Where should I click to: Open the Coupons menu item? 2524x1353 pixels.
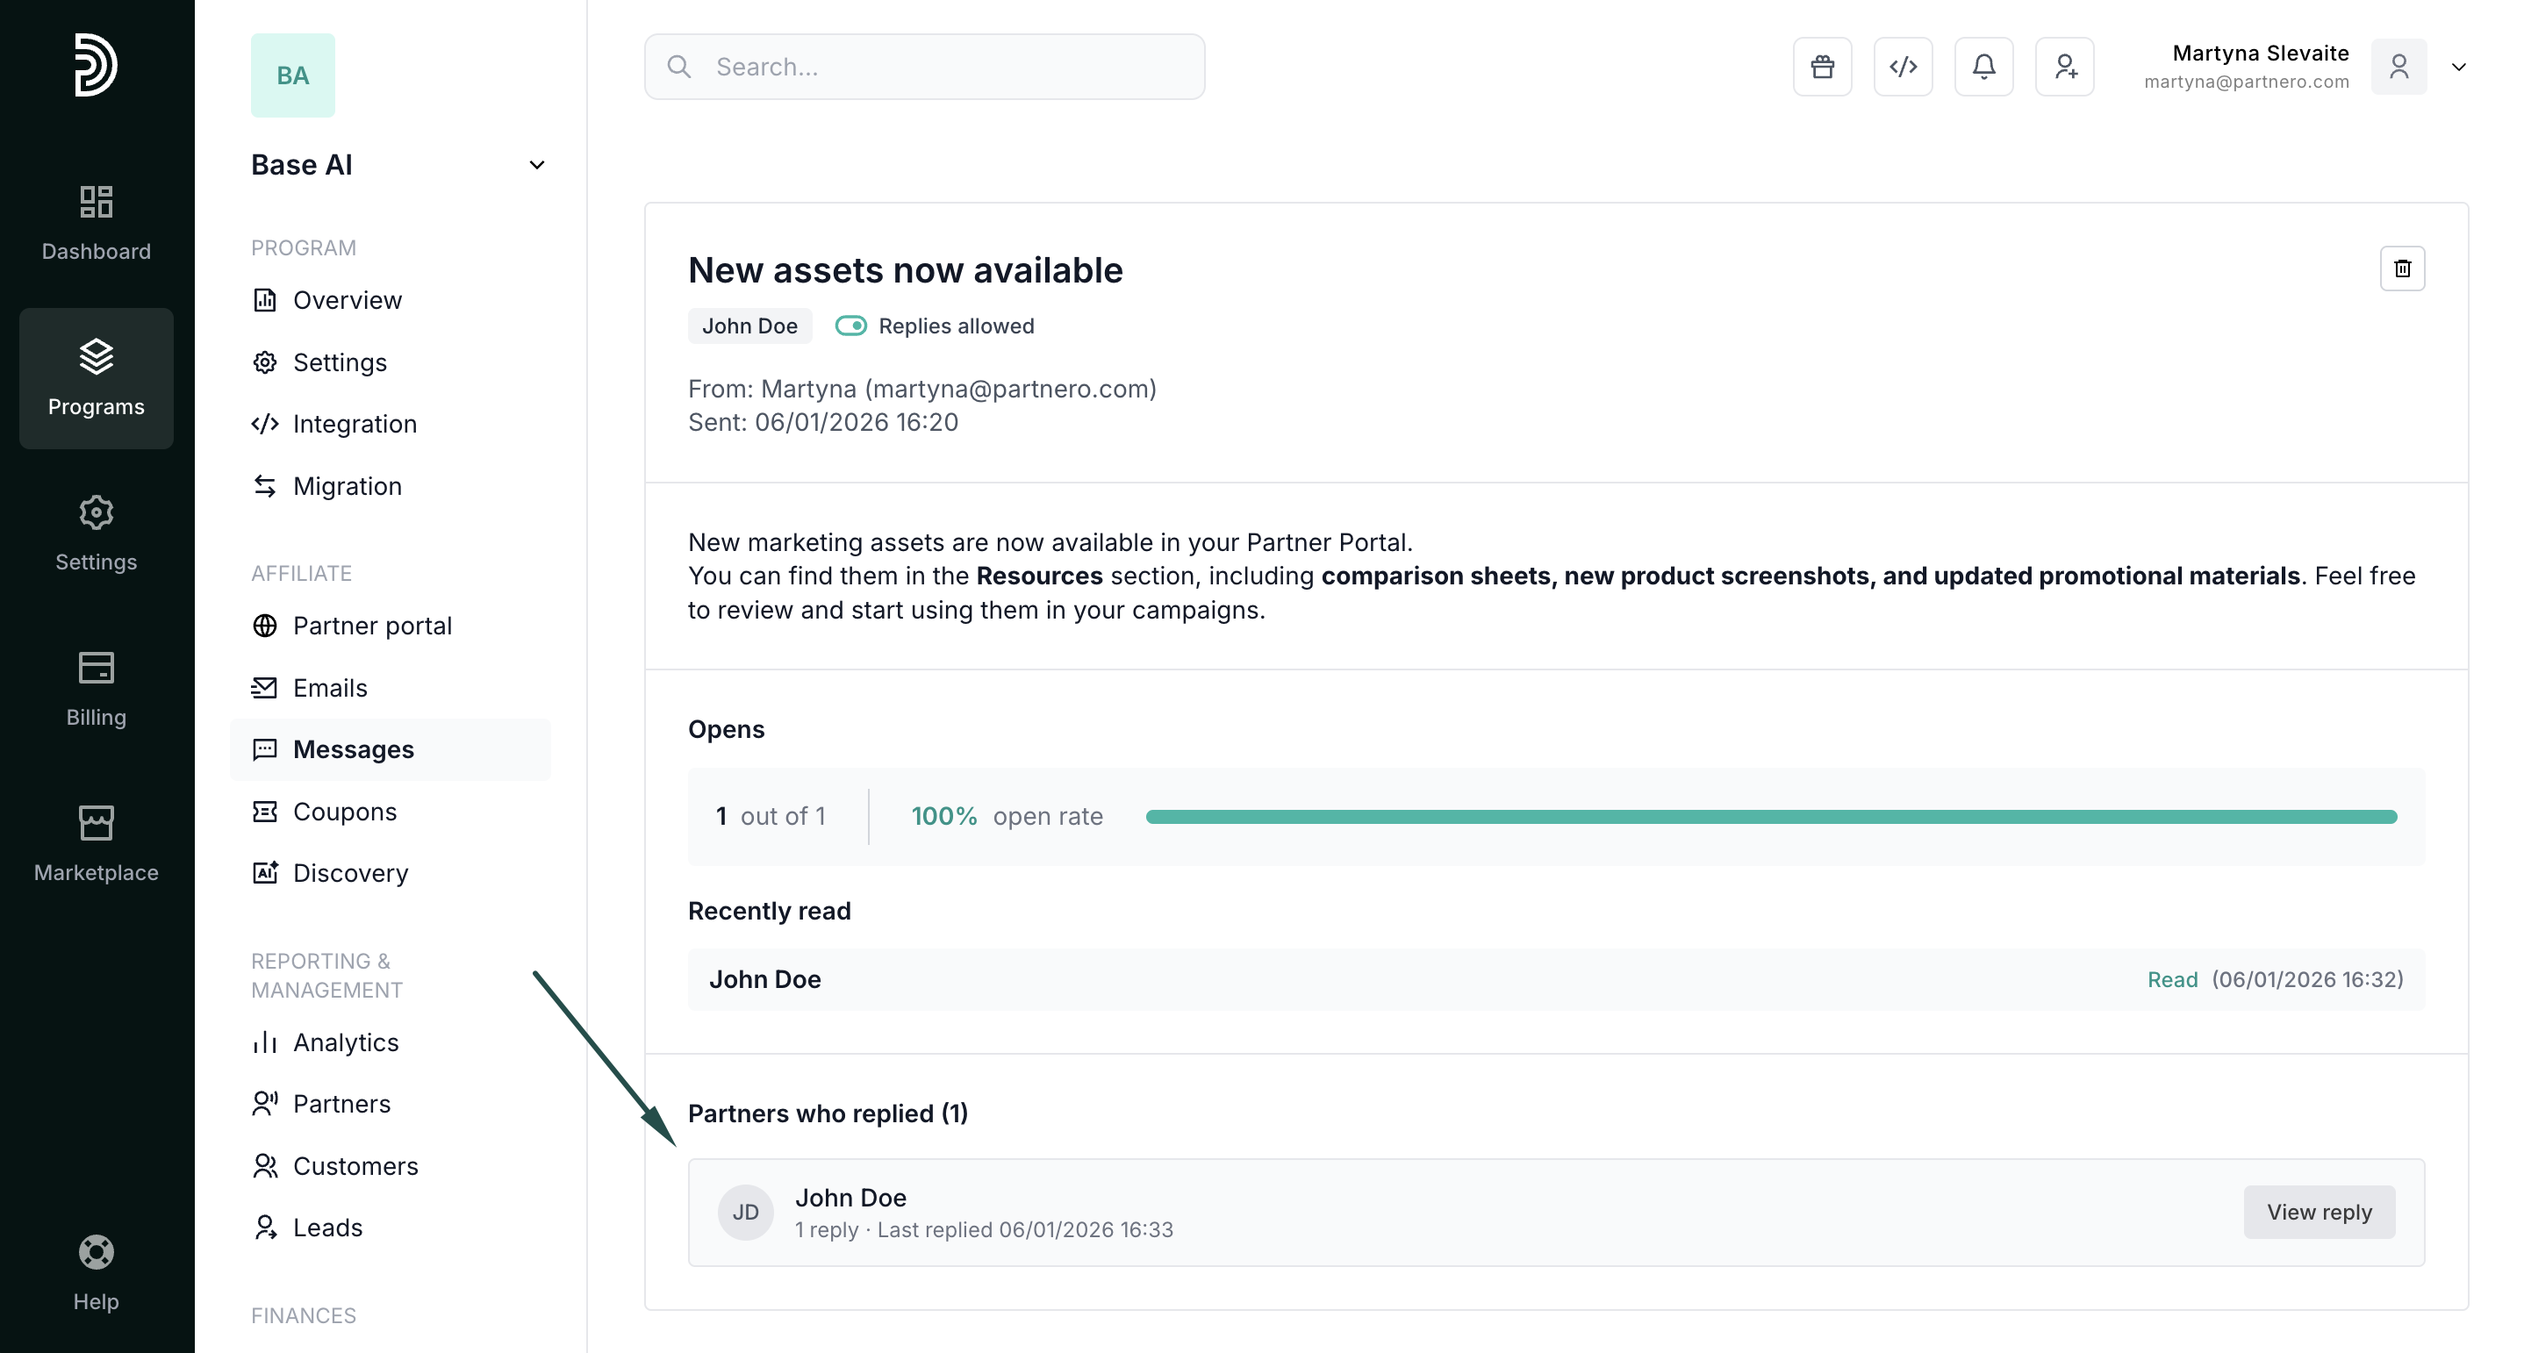(344, 812)
